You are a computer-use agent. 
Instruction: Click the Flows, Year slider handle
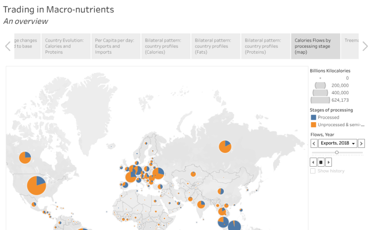[337, 152]
